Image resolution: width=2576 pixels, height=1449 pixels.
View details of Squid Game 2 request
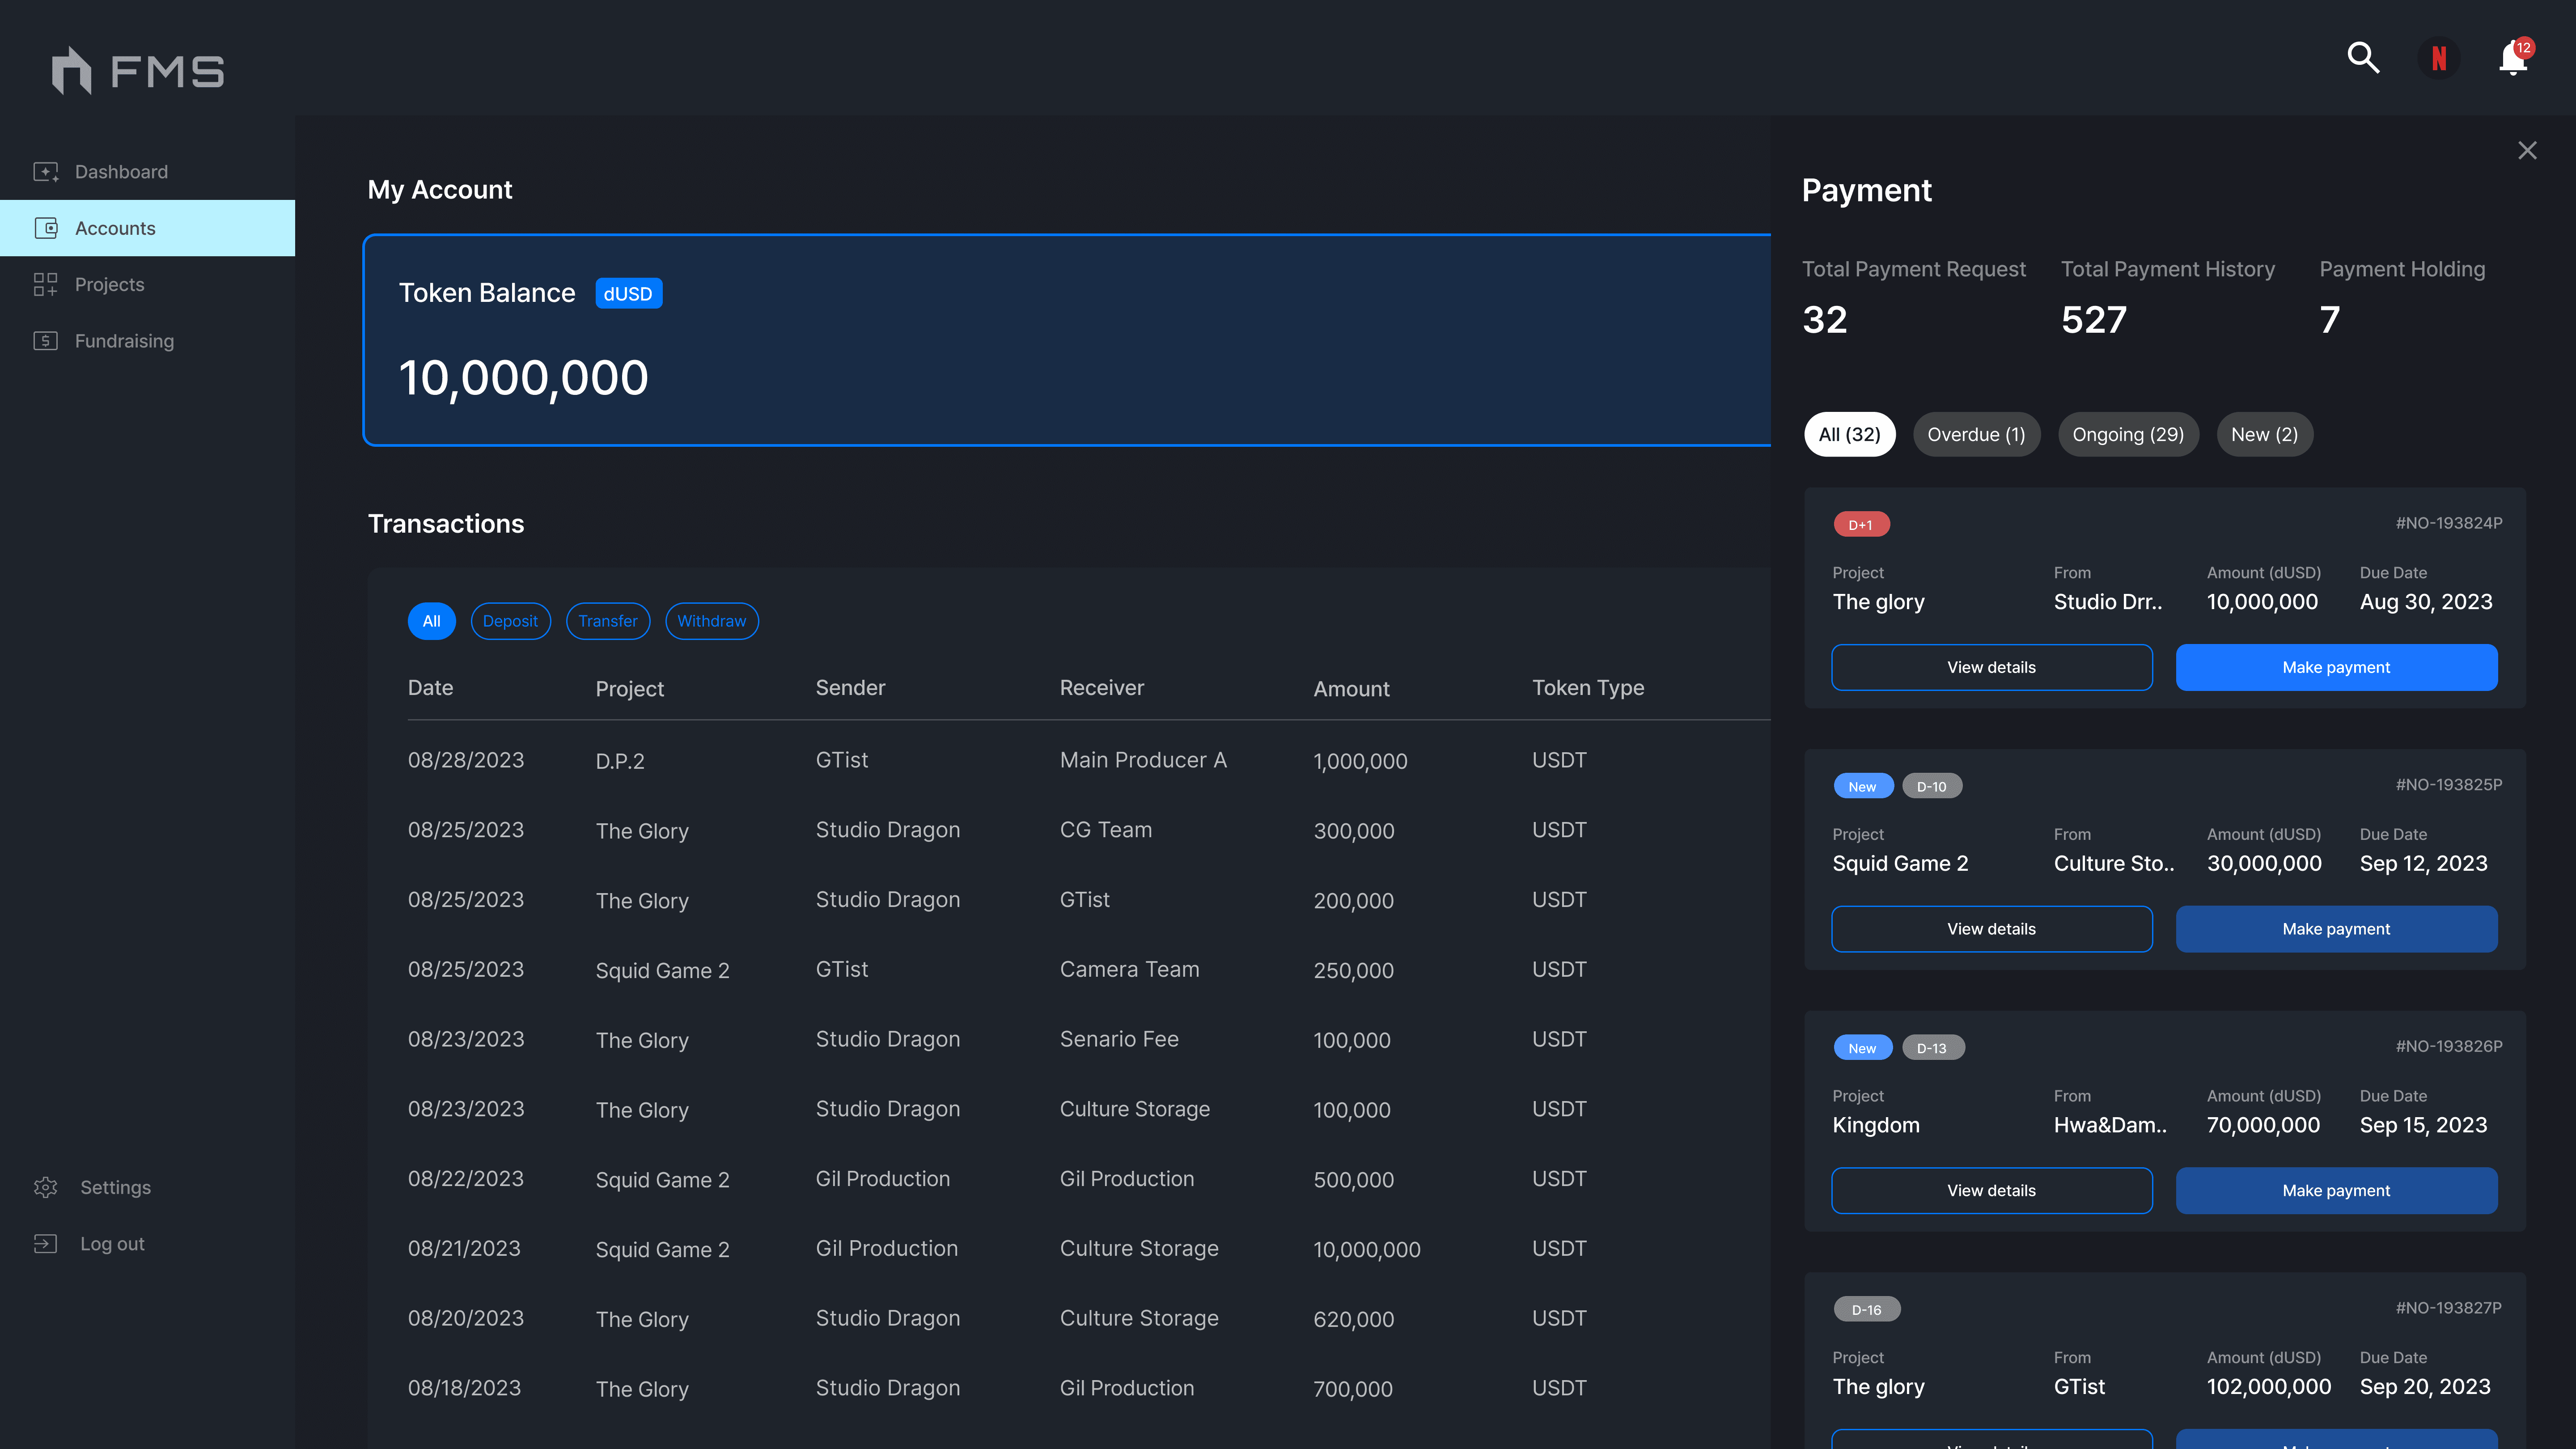(x=1991, y=929)
